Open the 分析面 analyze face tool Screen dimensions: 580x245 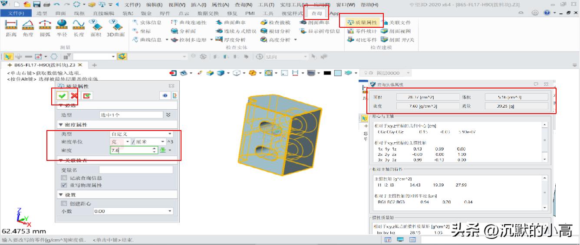pos(184,31)
